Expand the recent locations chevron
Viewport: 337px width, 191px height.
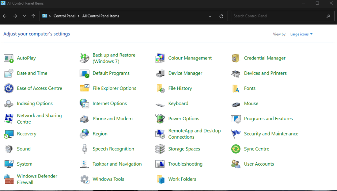24,16
